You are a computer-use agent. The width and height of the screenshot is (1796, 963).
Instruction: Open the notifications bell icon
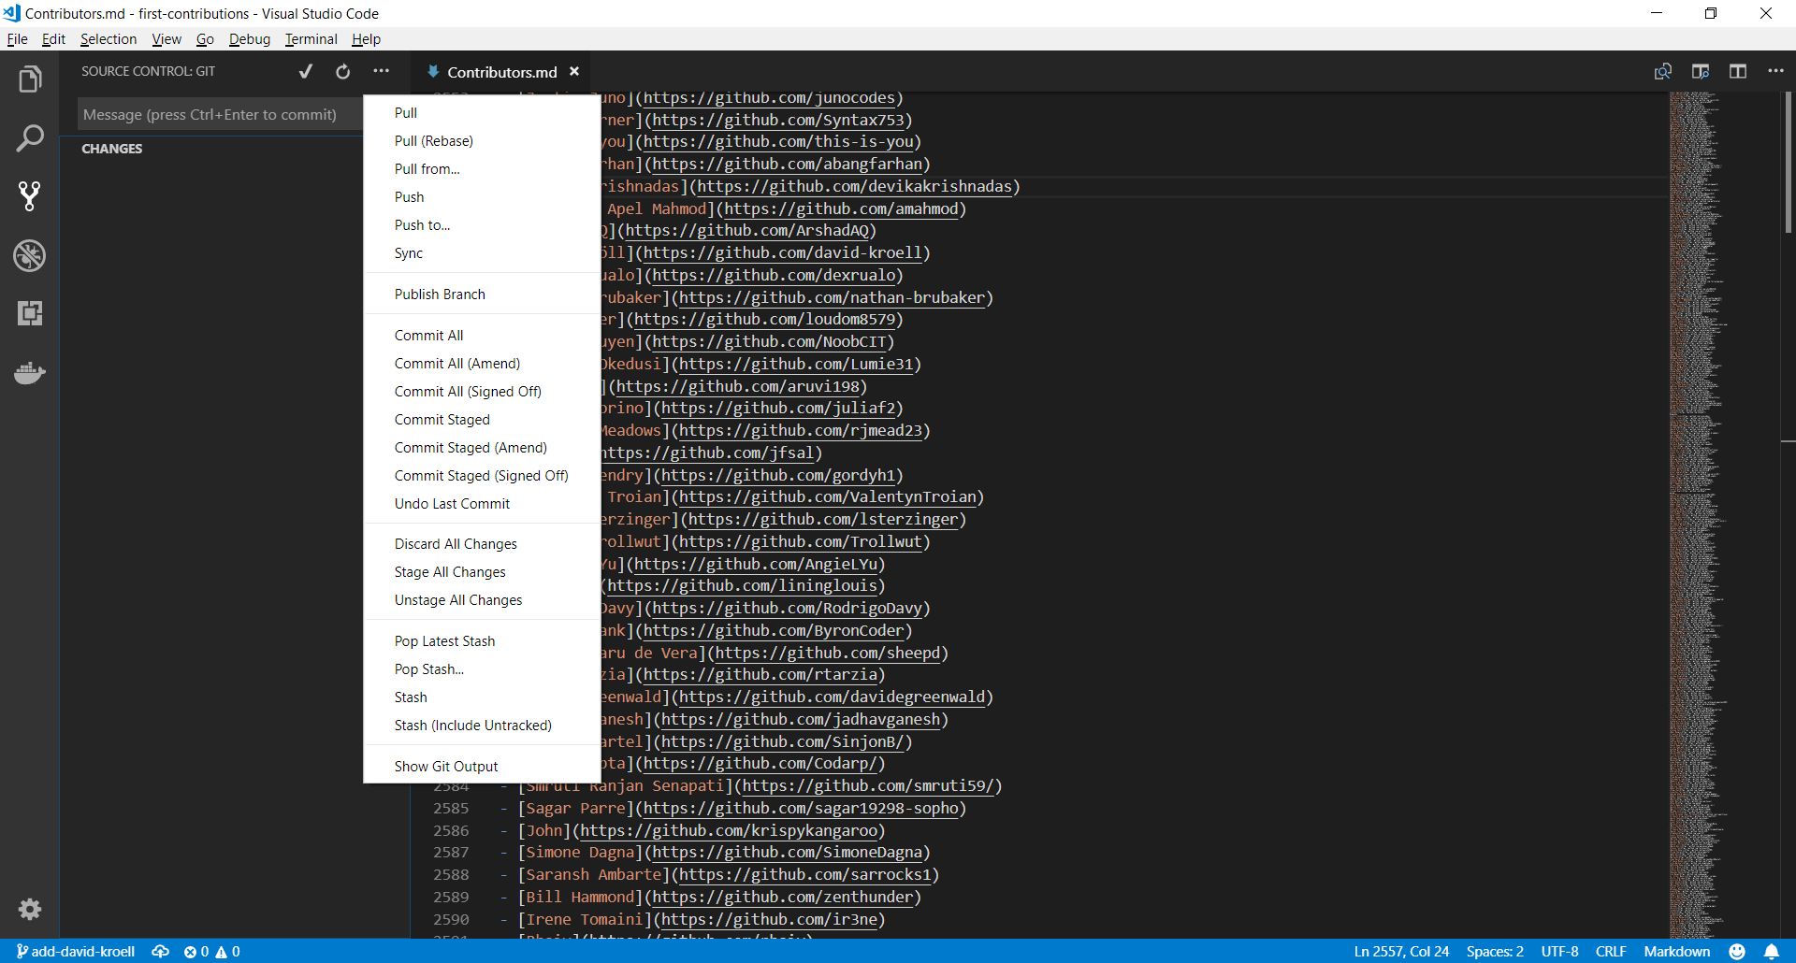click(x=1772, y=951)
